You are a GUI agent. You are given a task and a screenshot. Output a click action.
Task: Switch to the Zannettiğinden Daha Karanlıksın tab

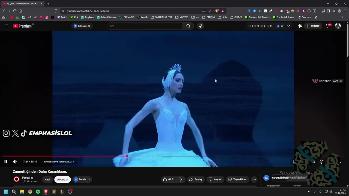click(23, 4)
